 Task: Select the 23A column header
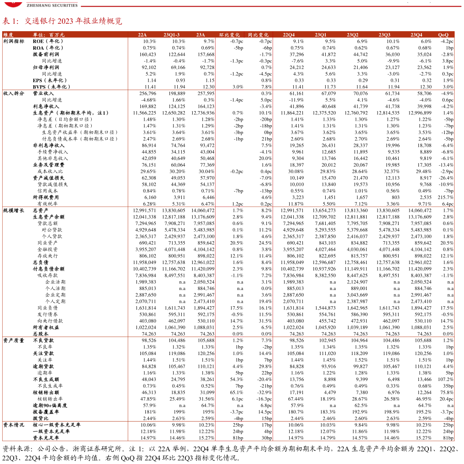201,35
